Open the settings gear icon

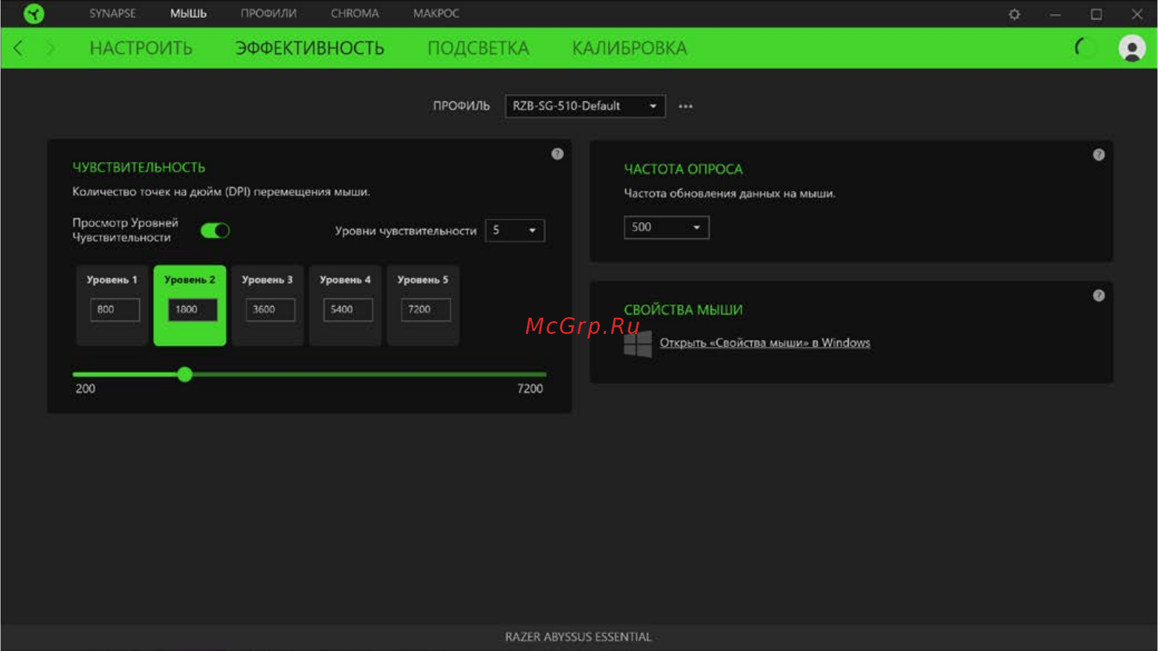point(1014,14)
